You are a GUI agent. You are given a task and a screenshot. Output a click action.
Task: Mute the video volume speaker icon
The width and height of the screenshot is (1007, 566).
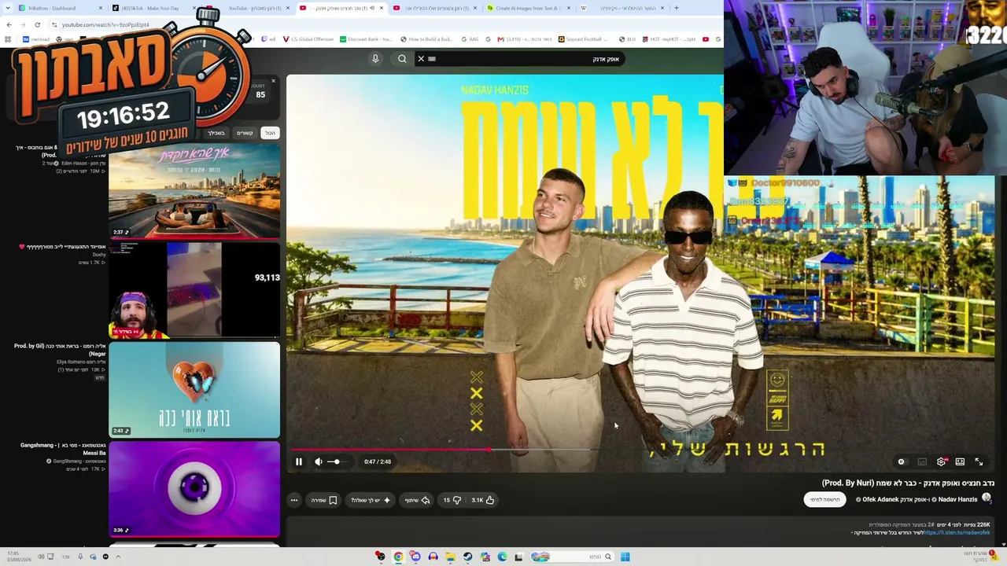(x=318, y=461)
